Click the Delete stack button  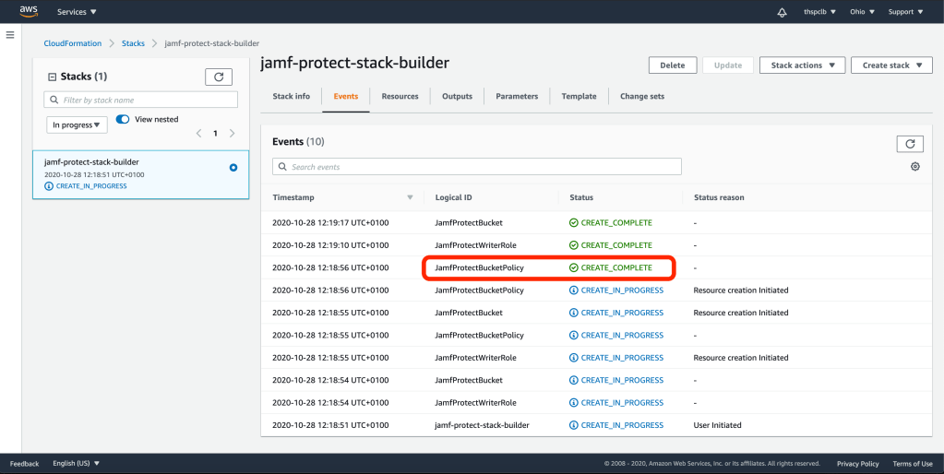pyautogui.click(x=673, y=65)
